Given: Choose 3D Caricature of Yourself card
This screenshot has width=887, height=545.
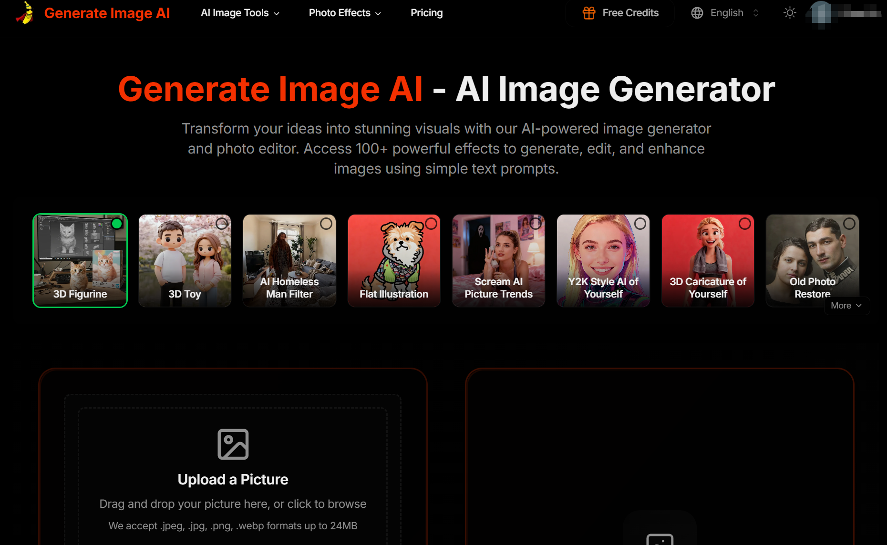Looking at the screenshot, I should pyautogui.click(x=708, y=261).
